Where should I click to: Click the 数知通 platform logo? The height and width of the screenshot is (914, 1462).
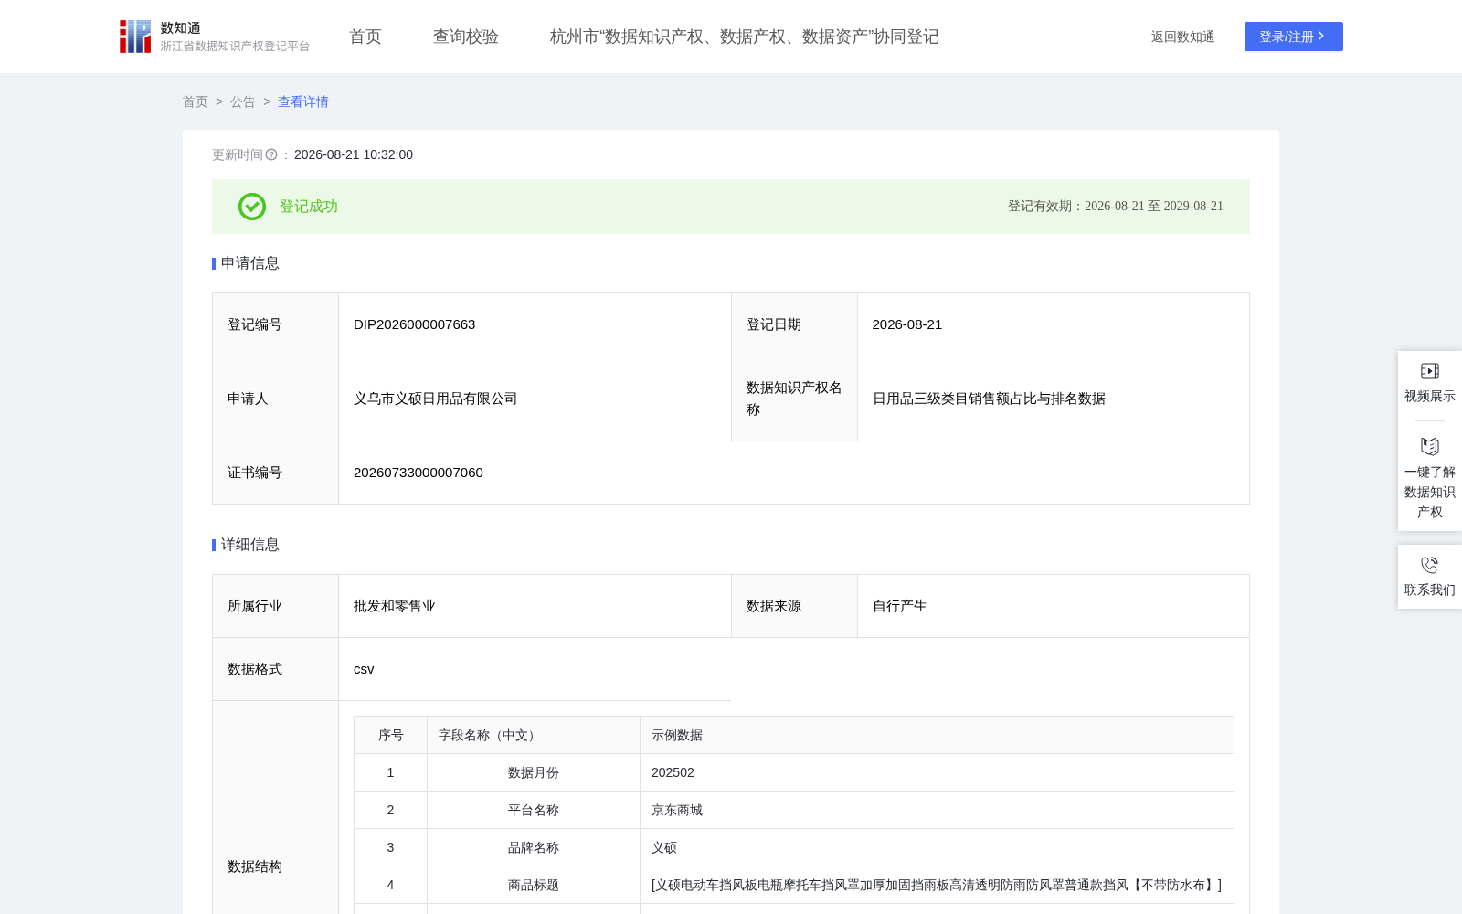tap(214, 37)
